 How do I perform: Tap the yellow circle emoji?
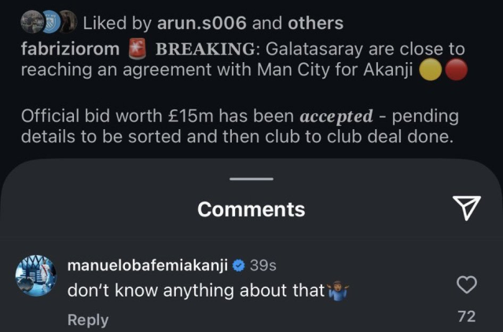pos(430,71)
